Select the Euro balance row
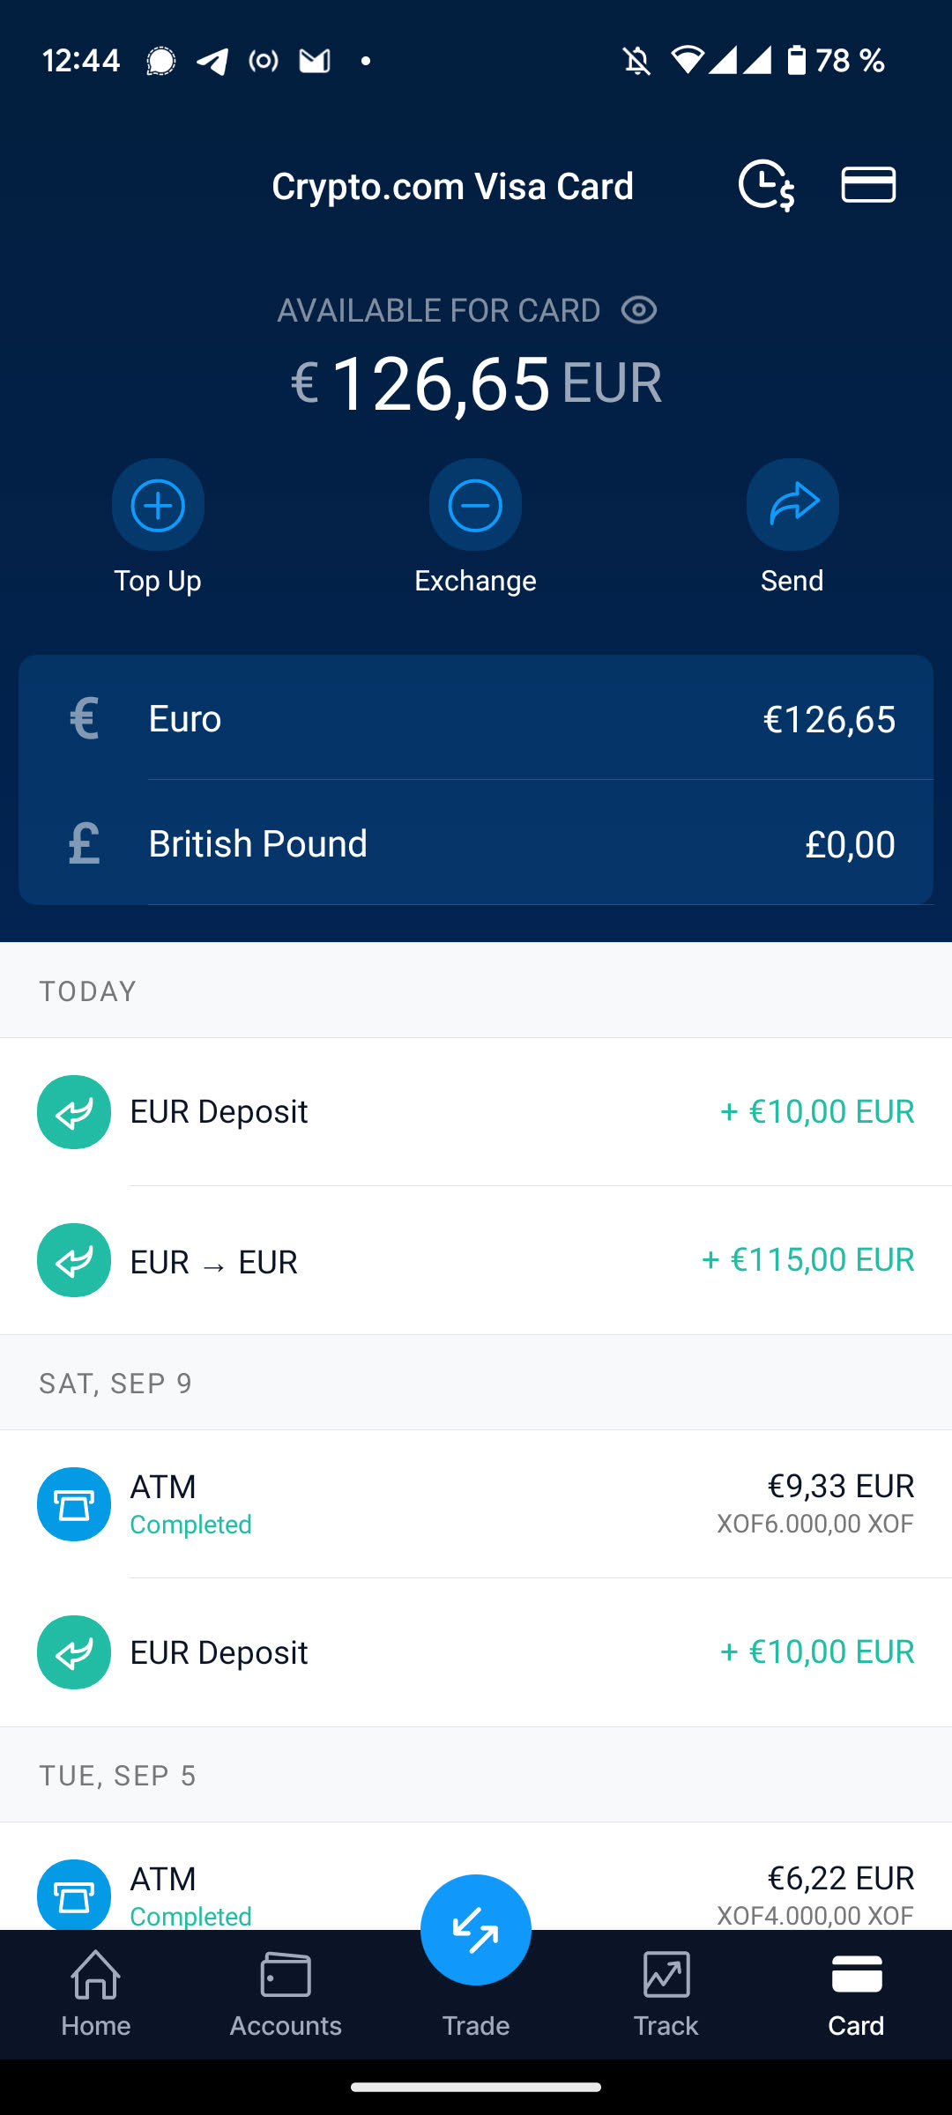 point(476,718)
